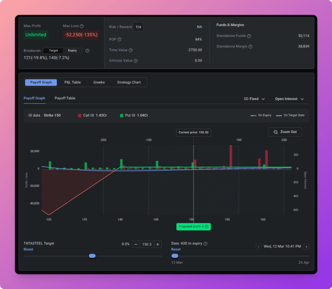This screenshot has width=332, height=289.
Task: Click breakeven text 121(-19.8%), 140(-7.2%)
Action: point(46,58)
